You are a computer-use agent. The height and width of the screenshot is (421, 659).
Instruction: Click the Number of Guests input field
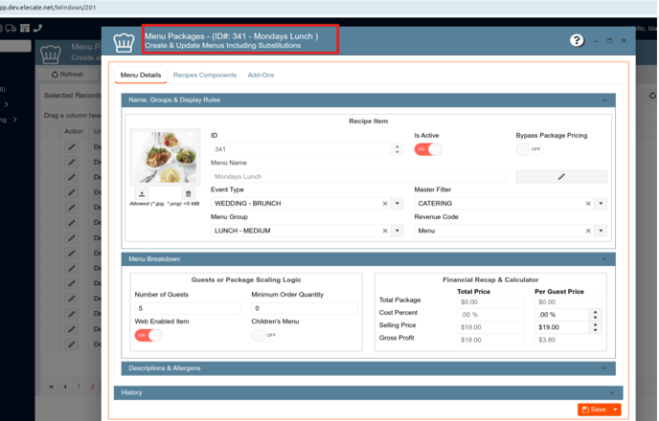pyautogui.click(x=187, y=309)
